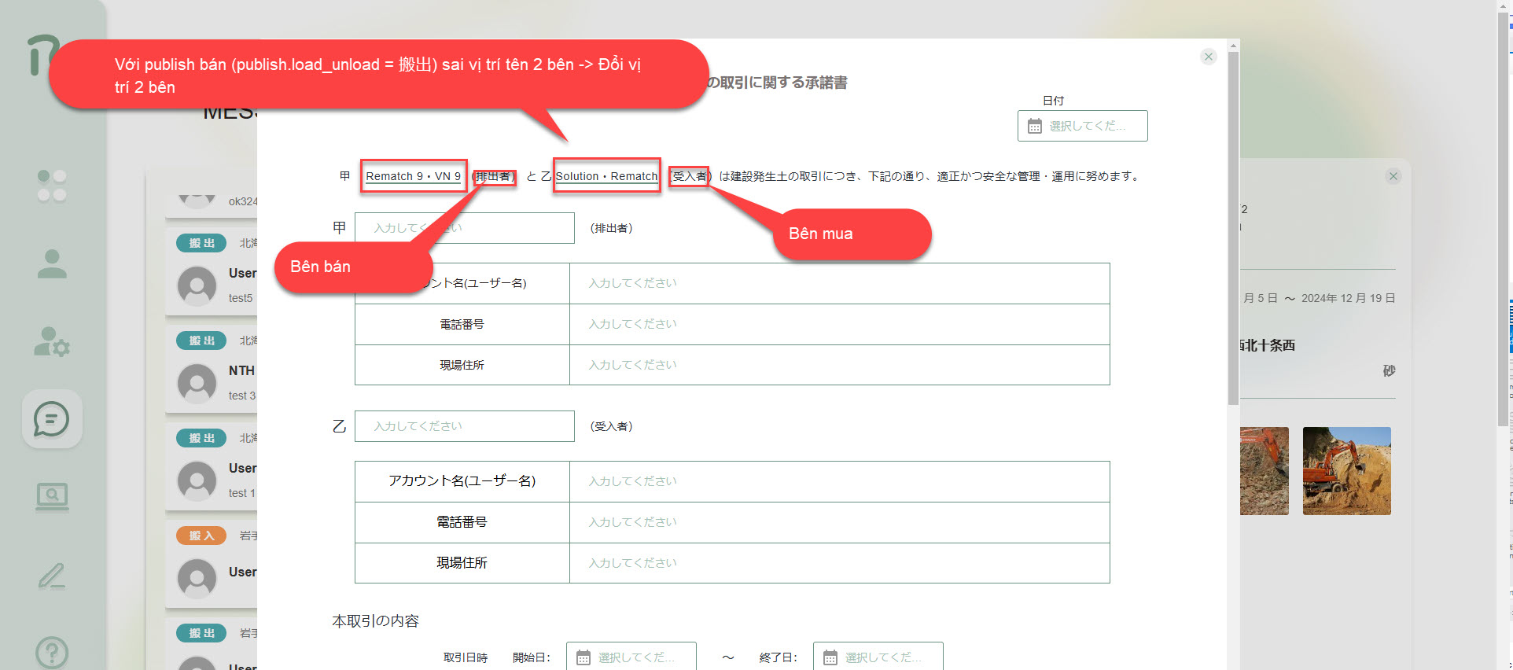The width and height of the screenshot is (1513, 670).
Task: Open the user profile sidebar icon
Action: (x=52, y=264)
